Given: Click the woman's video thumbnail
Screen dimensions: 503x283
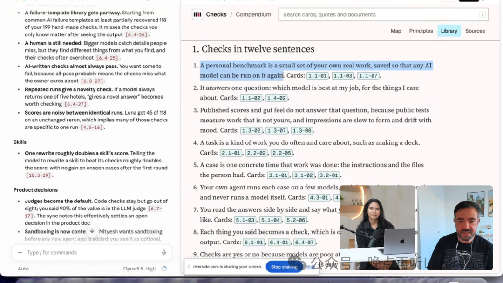Looking at the screenshot, I should pyautogui.click(x=377, y=228).
